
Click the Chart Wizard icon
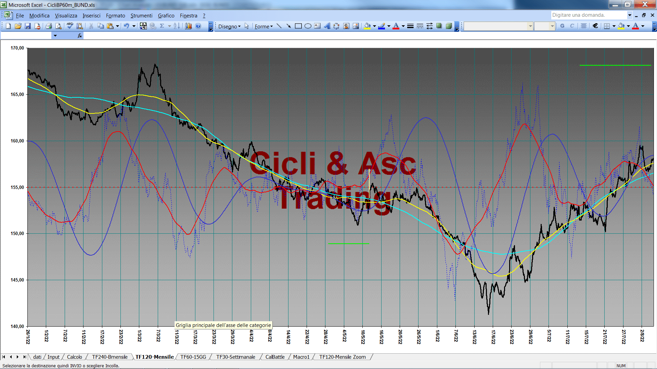click(188, 26)
